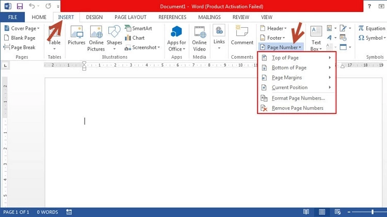This screenshot has width=387, height=217.
Task: Switch to the PAGE LAYOUT tab
Action: tap(131, 17)
